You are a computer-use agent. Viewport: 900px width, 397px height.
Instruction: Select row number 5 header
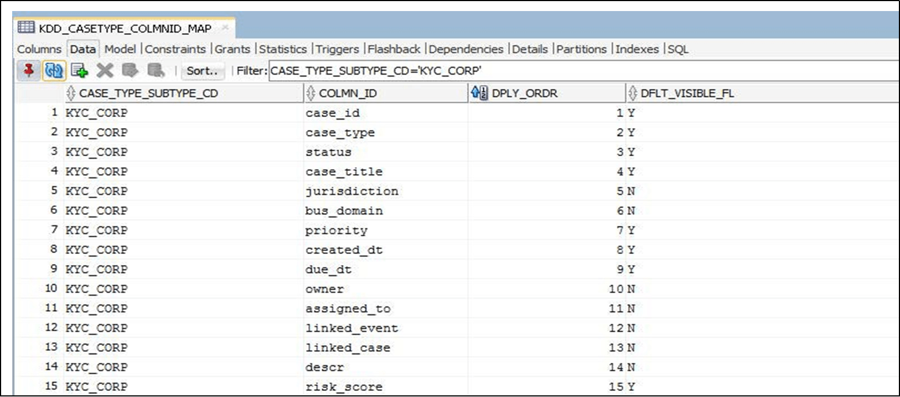[x=39, y=190]
